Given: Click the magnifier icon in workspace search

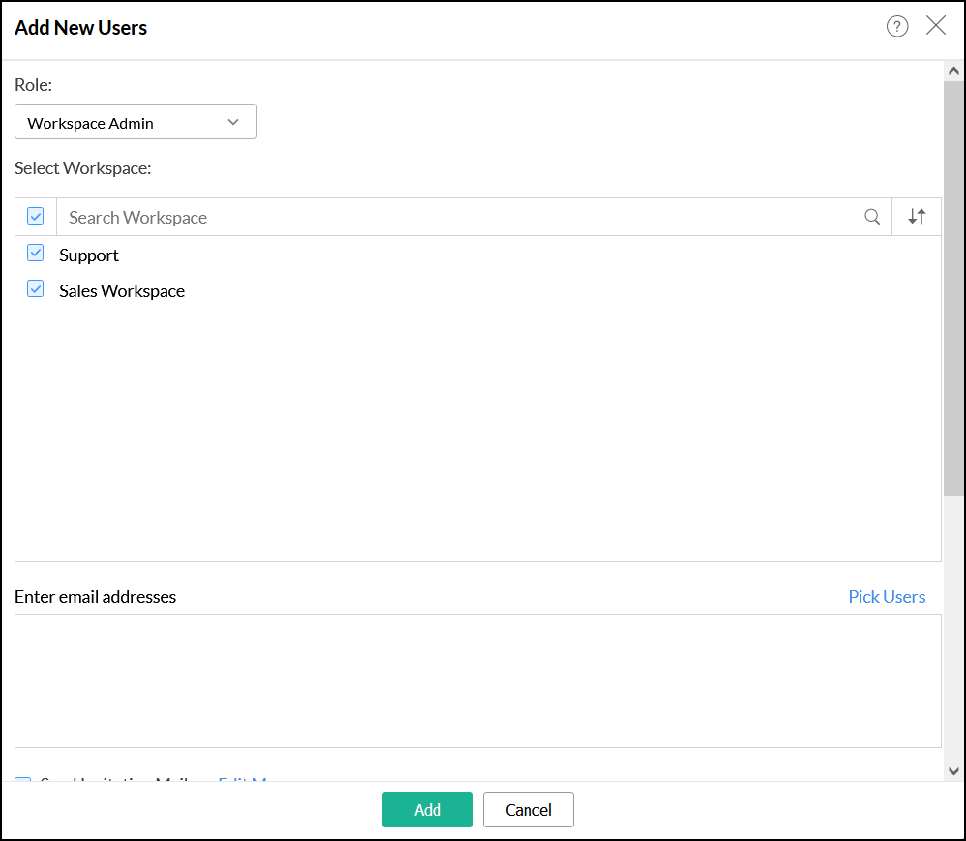Looking at the screenshot, I should [872, 217].
